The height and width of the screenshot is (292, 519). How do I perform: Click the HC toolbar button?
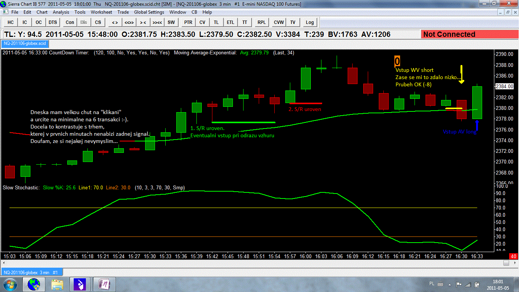(x=11, y=22)
